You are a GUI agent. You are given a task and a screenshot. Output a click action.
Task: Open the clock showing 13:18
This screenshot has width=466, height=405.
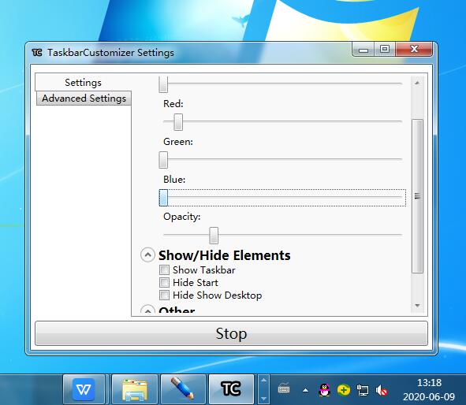click(429, 383)
